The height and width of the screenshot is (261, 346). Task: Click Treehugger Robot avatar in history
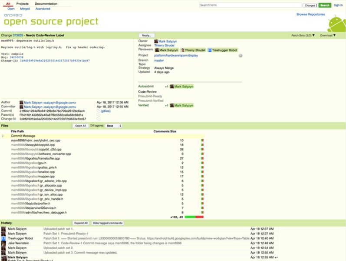point(3,238)
